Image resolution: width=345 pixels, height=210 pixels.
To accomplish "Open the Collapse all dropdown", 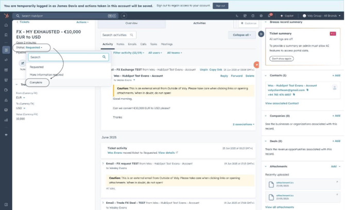I will click(x=242, y=35).
